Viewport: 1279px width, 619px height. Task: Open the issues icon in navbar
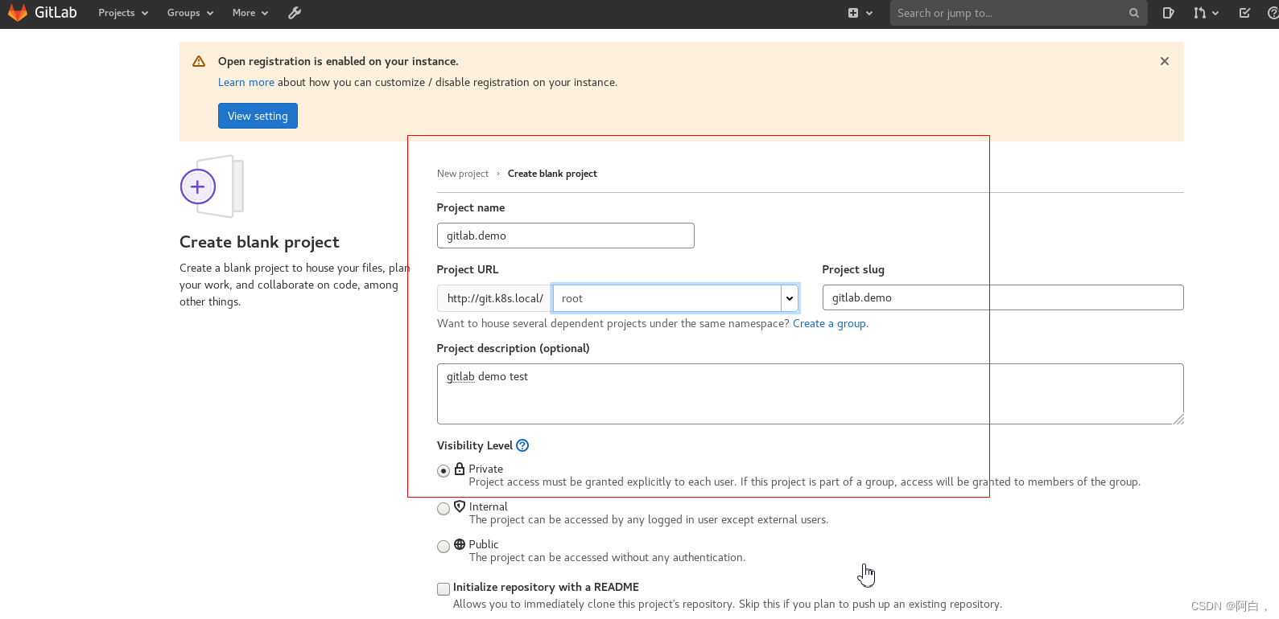click(1168, 13)
